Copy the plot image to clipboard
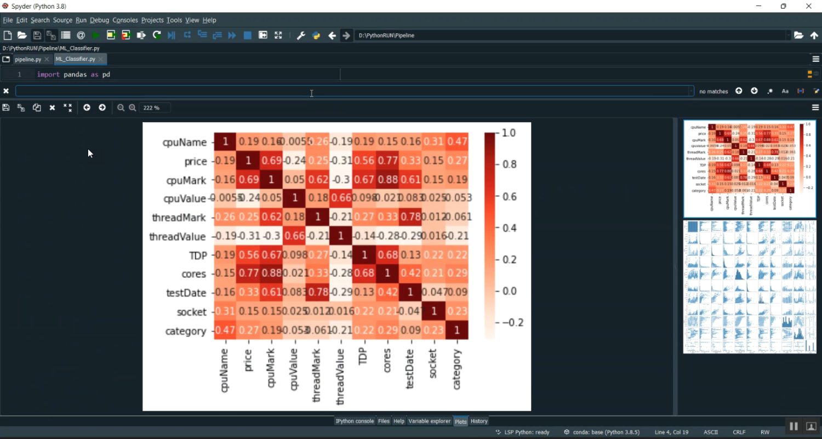This screenshot has height=439, width=822. [37, 107]
